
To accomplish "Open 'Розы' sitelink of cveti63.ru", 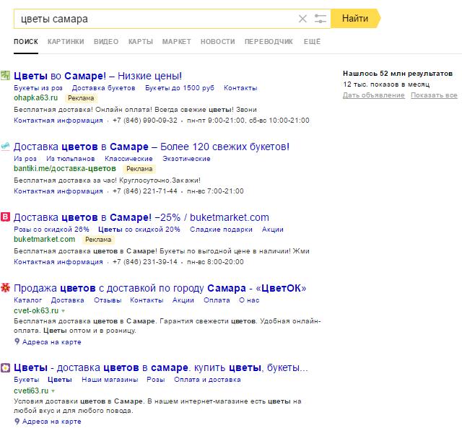I will pos(156,380).
